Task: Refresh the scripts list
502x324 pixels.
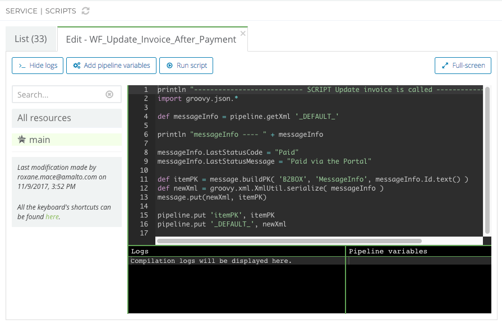Action: click(x=85, y=11)
